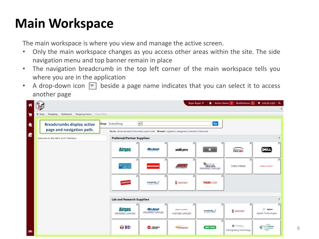Click the help question mark below banner
This screenshot has width=319, height=239.
281,109
